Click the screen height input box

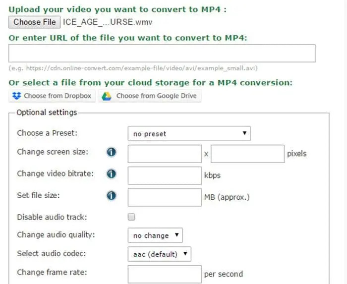point(247,154)
